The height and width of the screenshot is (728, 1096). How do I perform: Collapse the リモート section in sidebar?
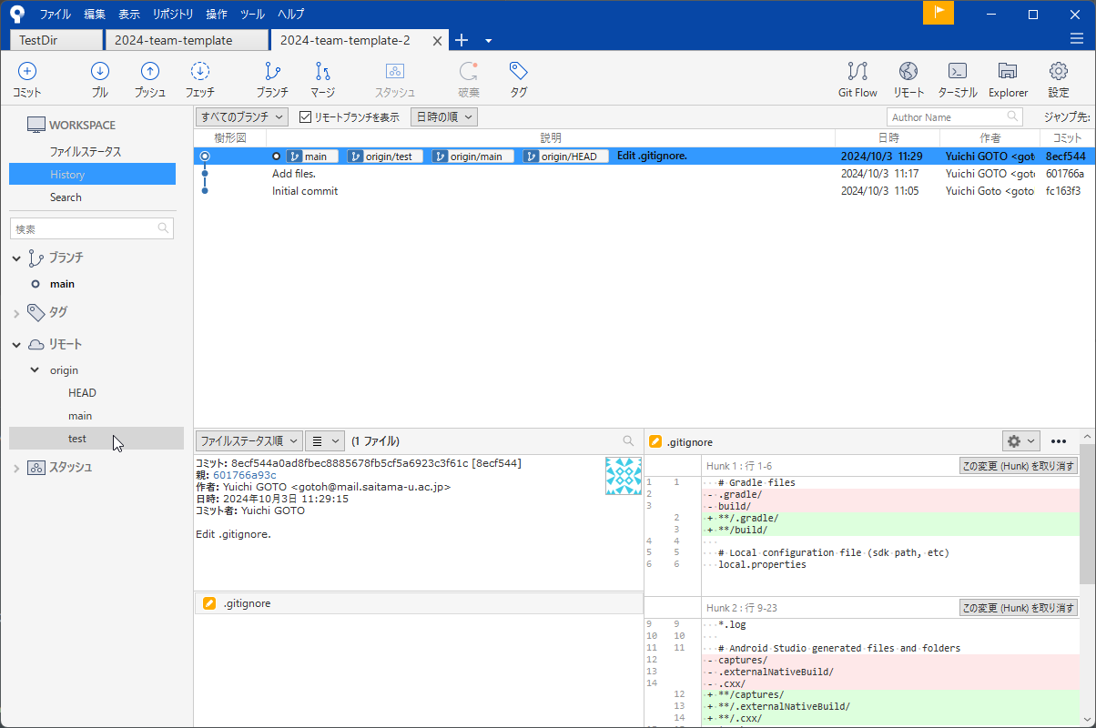(x=16, y=345)
